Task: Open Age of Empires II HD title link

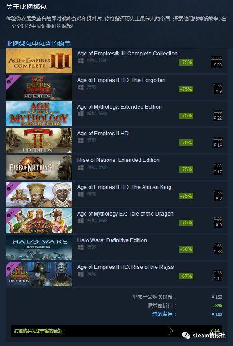Action: (x=103, y=134)
